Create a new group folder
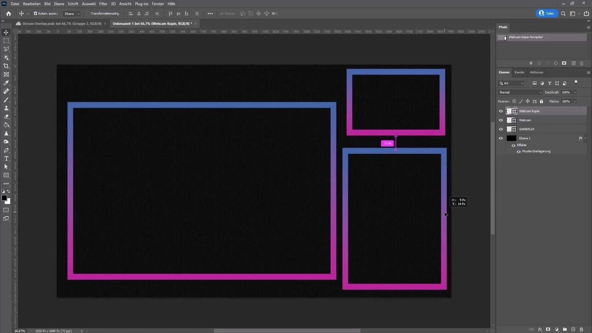The height and width of the screenshot is (333, 592). 565,329
